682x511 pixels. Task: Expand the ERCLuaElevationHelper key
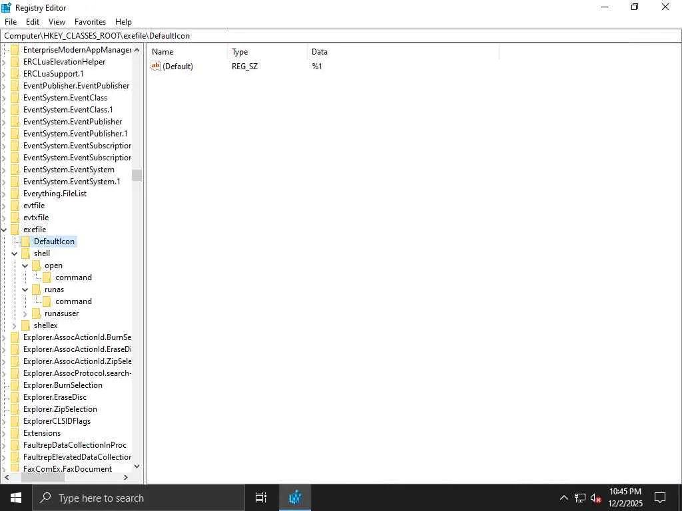[x=5, y=62]
